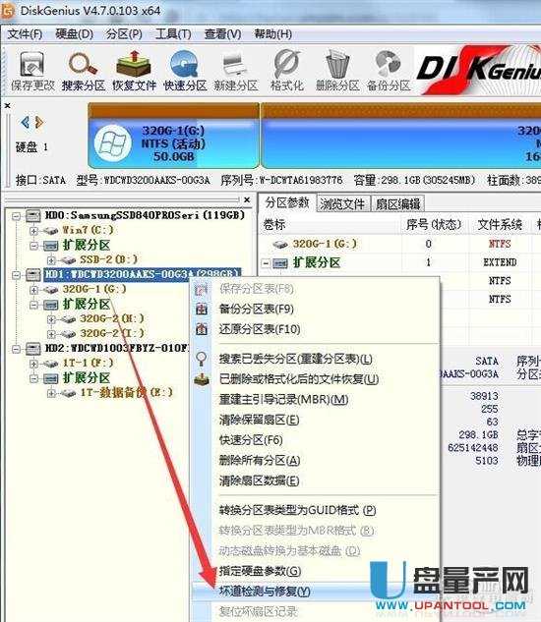The height and width of the screenshot is (622, 541).
Task: Choose 删除所有分区(A) menu entry
Action: [x=259, y=461]
